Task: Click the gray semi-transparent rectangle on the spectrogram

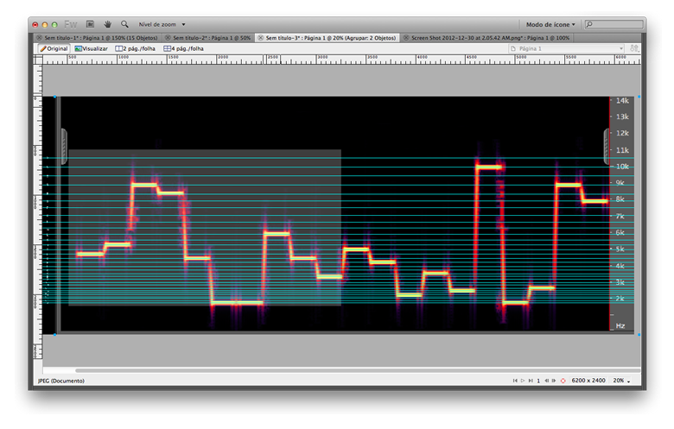Action: 205,227
